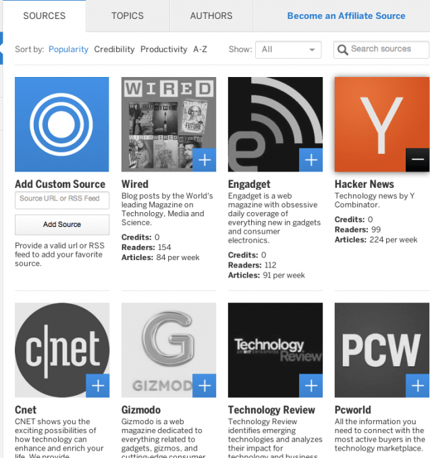Click Hacker News '224 per week' text
The width and height of the screenshot is (430, 458).
[394, 240]
